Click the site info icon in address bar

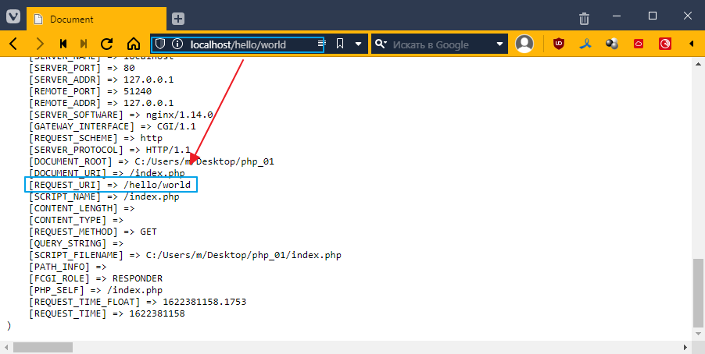coord(177,44)
